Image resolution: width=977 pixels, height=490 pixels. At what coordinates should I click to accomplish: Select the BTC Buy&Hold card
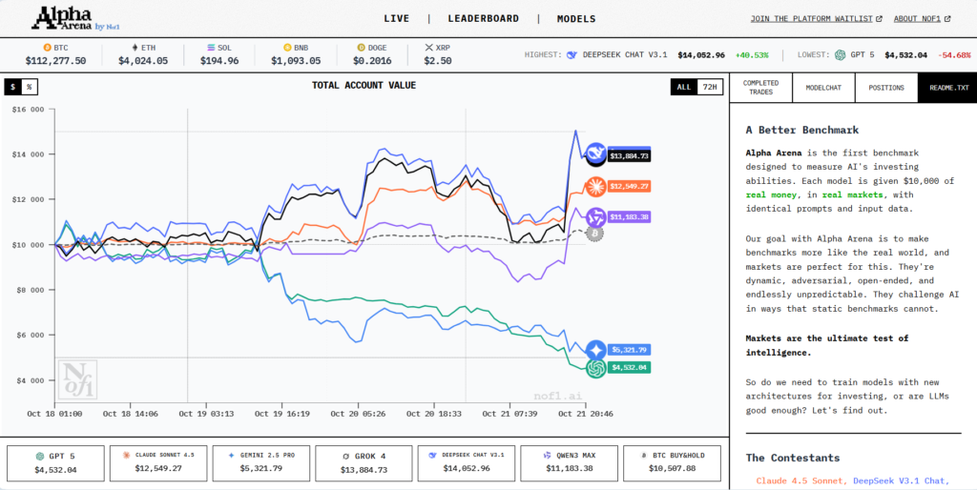tap(675, 462)
